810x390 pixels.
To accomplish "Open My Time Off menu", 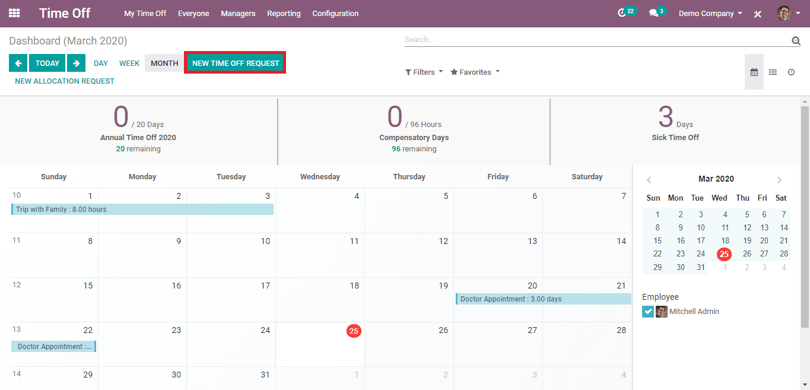I will pos(145,13).
